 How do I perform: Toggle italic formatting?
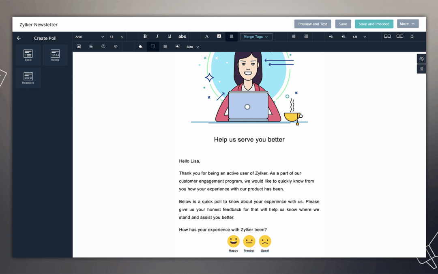coord(157,37)
